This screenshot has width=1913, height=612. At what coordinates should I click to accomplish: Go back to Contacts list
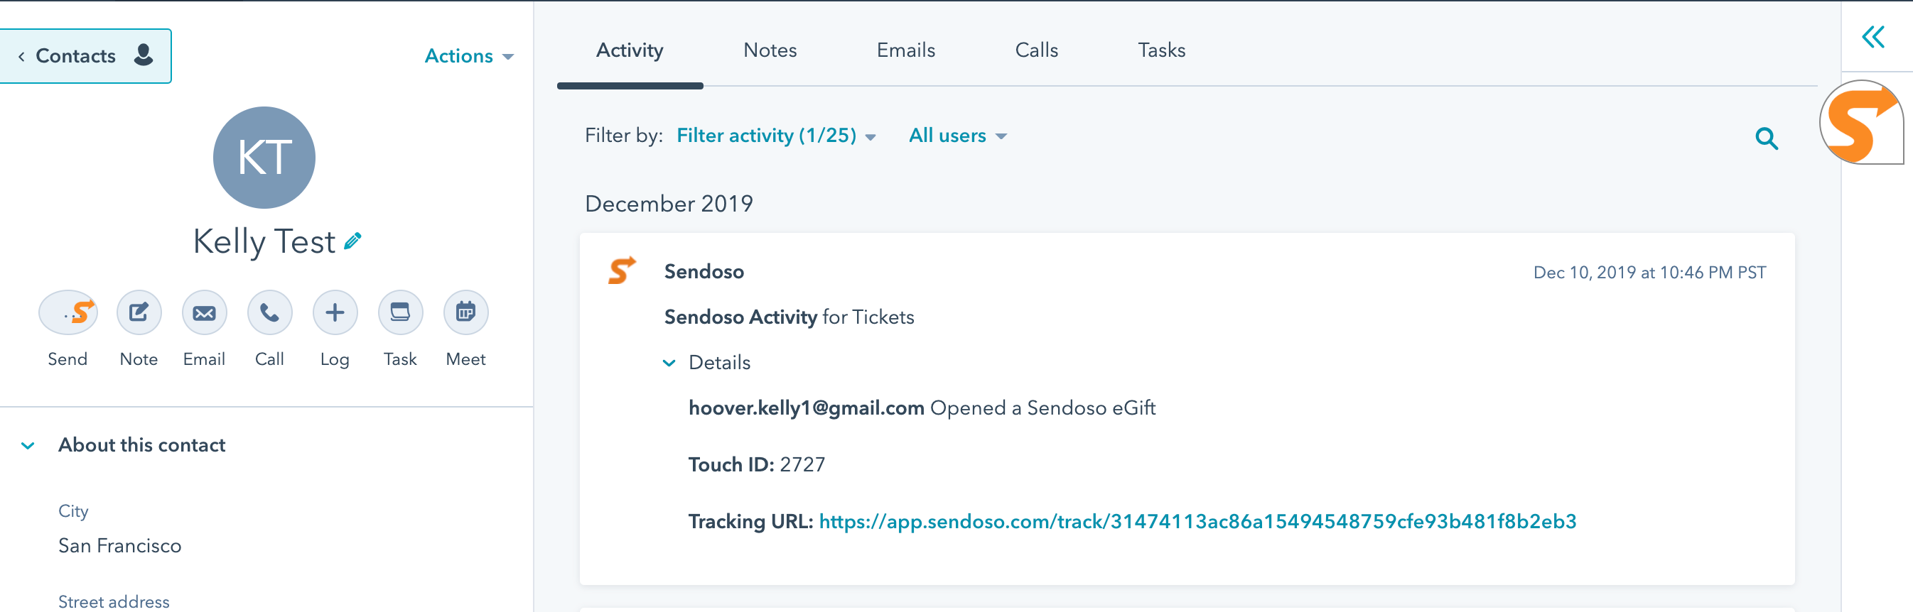coord(85,56)
